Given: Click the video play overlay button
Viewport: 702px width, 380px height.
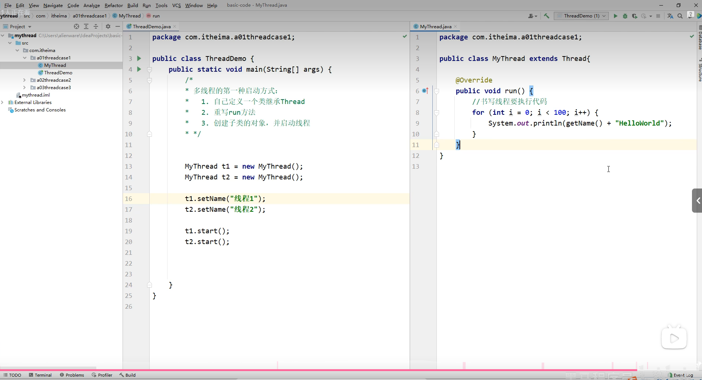Looking at the screenshot, I should click(x=674, y=338).
